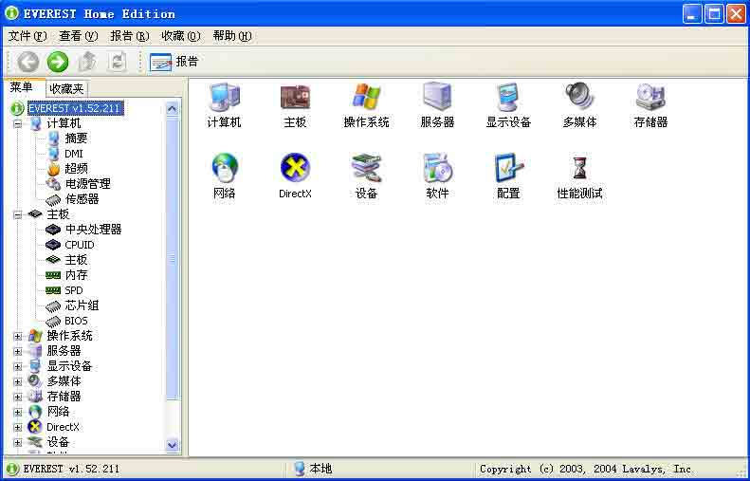Maximize the EVEREST window
This screenshot has height=481, width=750.
tap(714, 14)
